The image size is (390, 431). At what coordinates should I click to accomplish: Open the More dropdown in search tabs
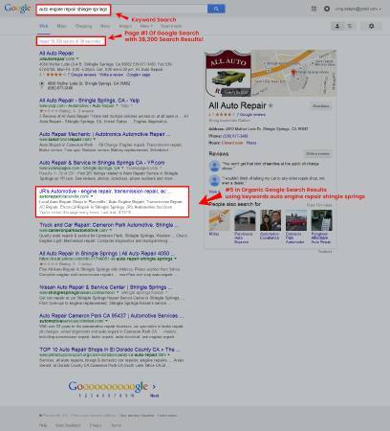click(x=146, y=26)
